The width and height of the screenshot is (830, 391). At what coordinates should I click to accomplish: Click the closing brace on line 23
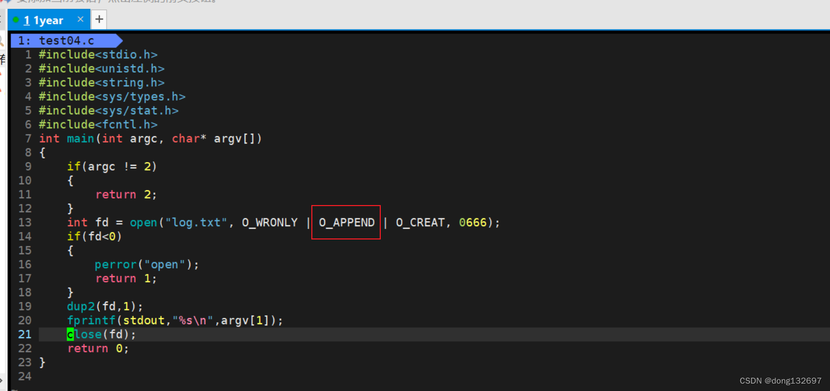42,362
